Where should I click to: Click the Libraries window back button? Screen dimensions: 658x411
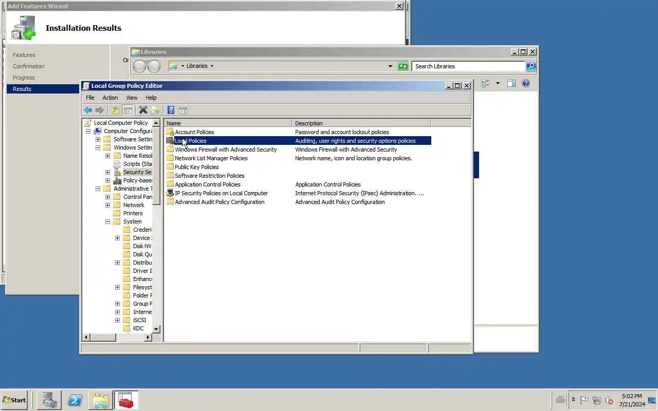(139, 66)
